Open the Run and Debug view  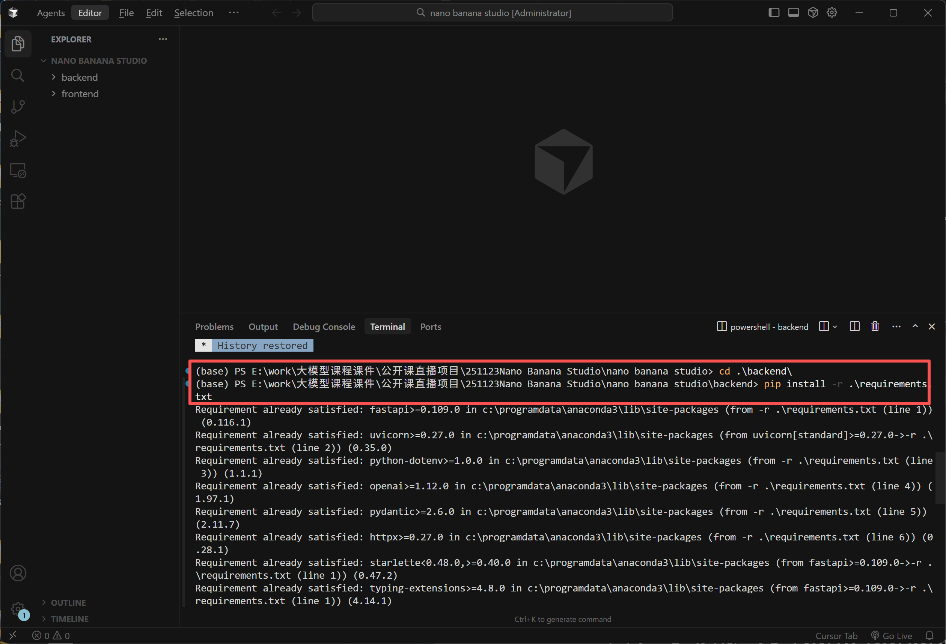coord(18,138)
